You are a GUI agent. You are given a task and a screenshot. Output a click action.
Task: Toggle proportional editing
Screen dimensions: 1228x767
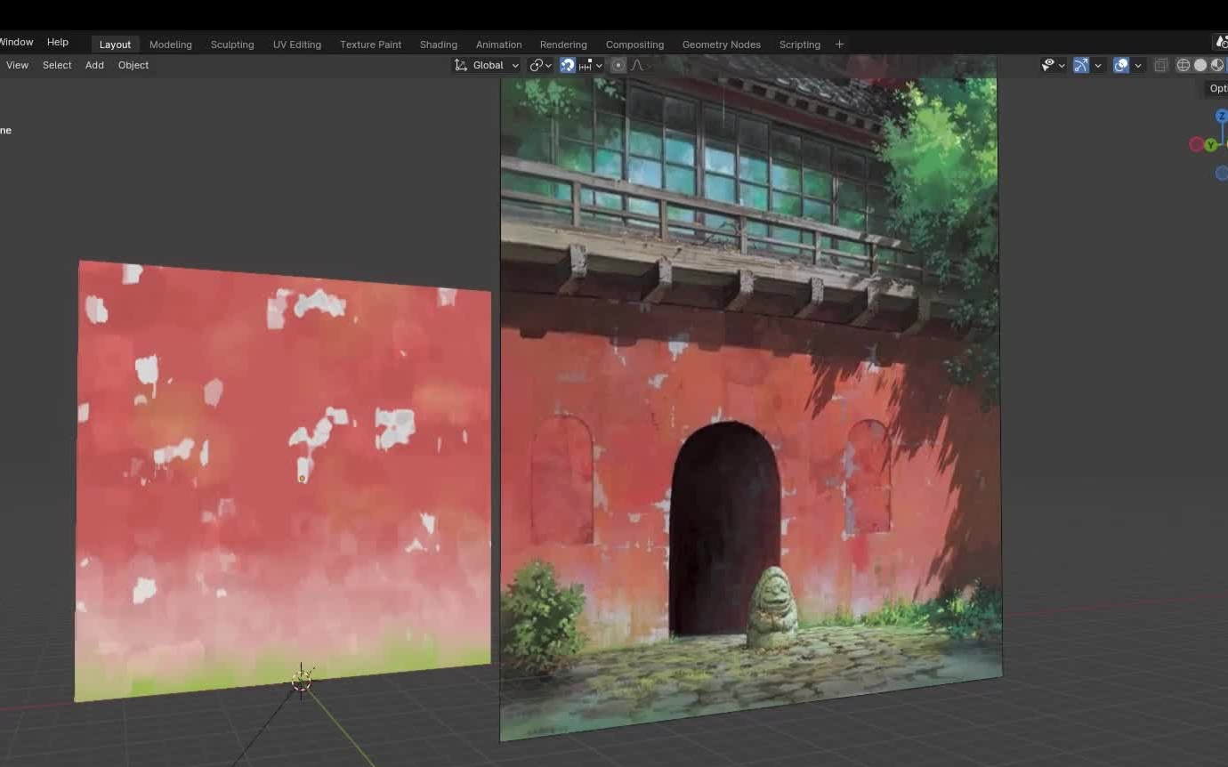618,65
